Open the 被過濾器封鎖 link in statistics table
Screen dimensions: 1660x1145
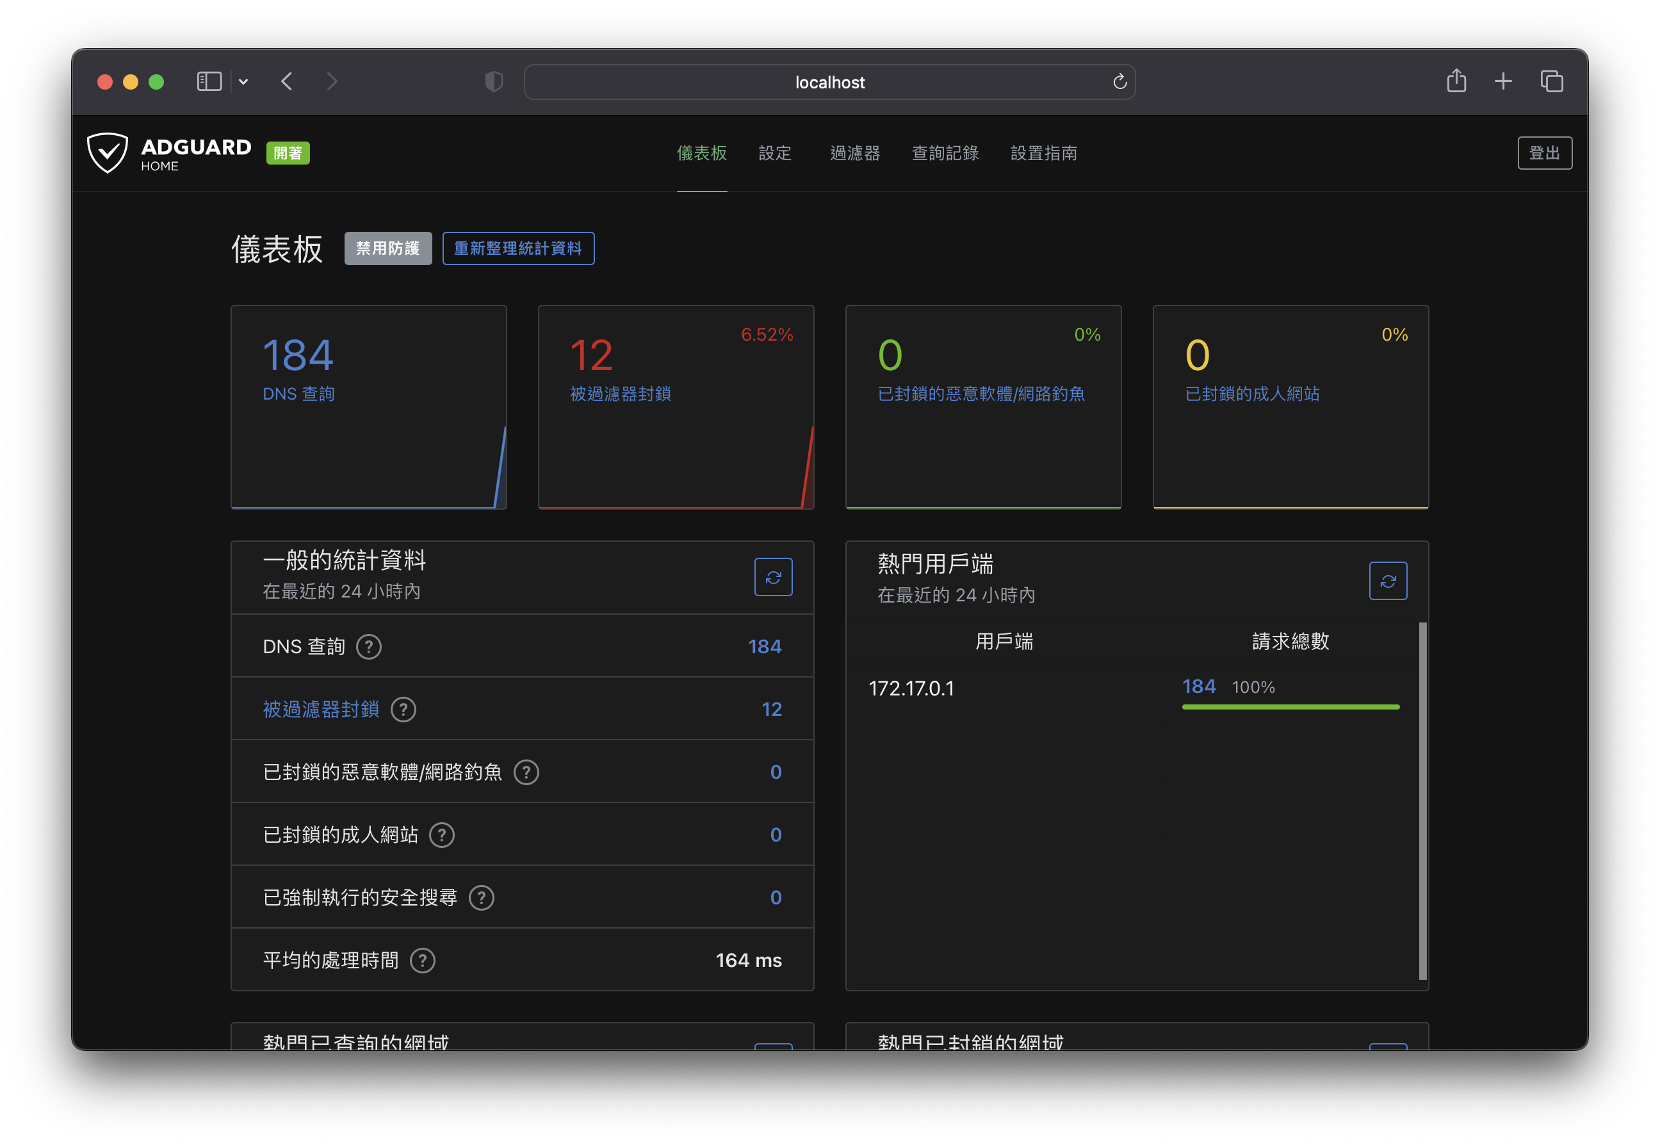tap(321, 710)
